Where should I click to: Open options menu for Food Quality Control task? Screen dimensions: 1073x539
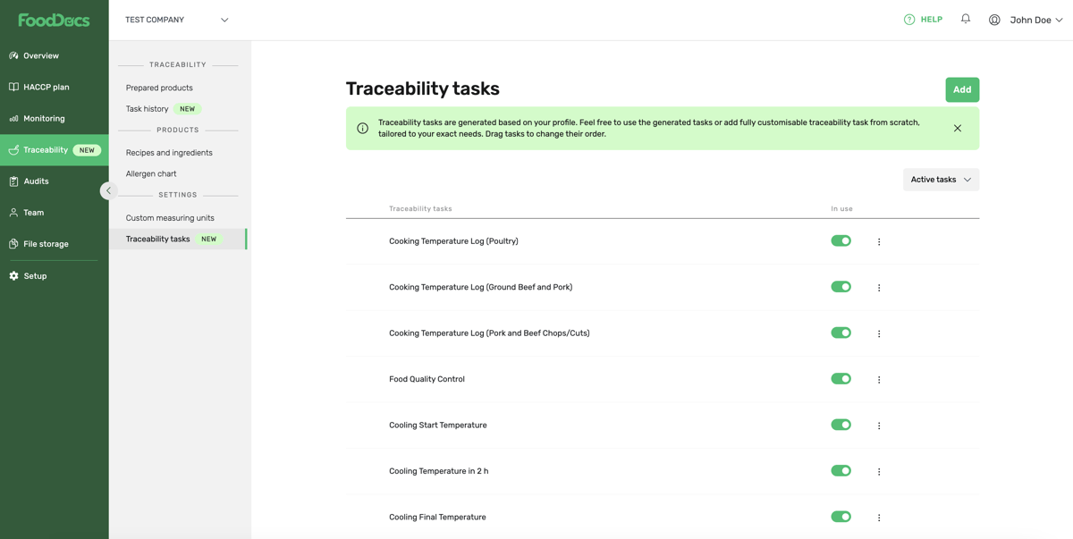878,378
